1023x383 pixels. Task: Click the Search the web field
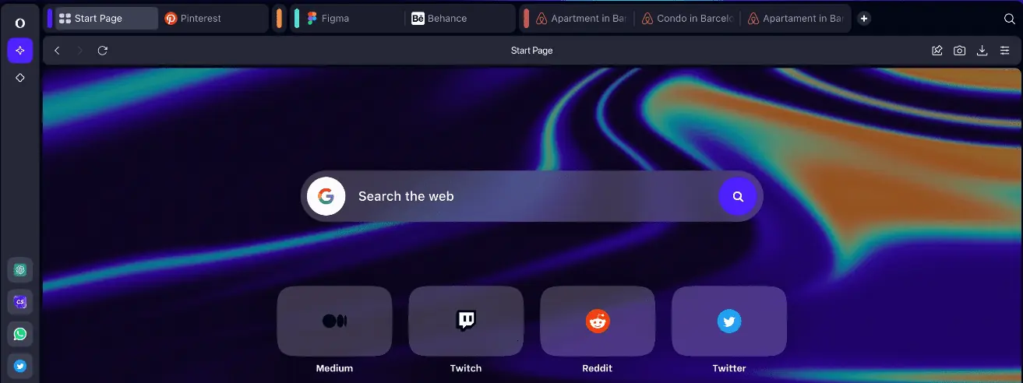coord(531,196)
